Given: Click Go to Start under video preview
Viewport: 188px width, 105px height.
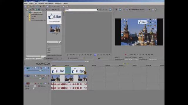Looking at the screenshot, I should (143, 55).
